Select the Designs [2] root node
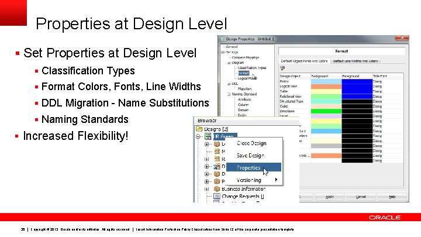 (216, 129)
